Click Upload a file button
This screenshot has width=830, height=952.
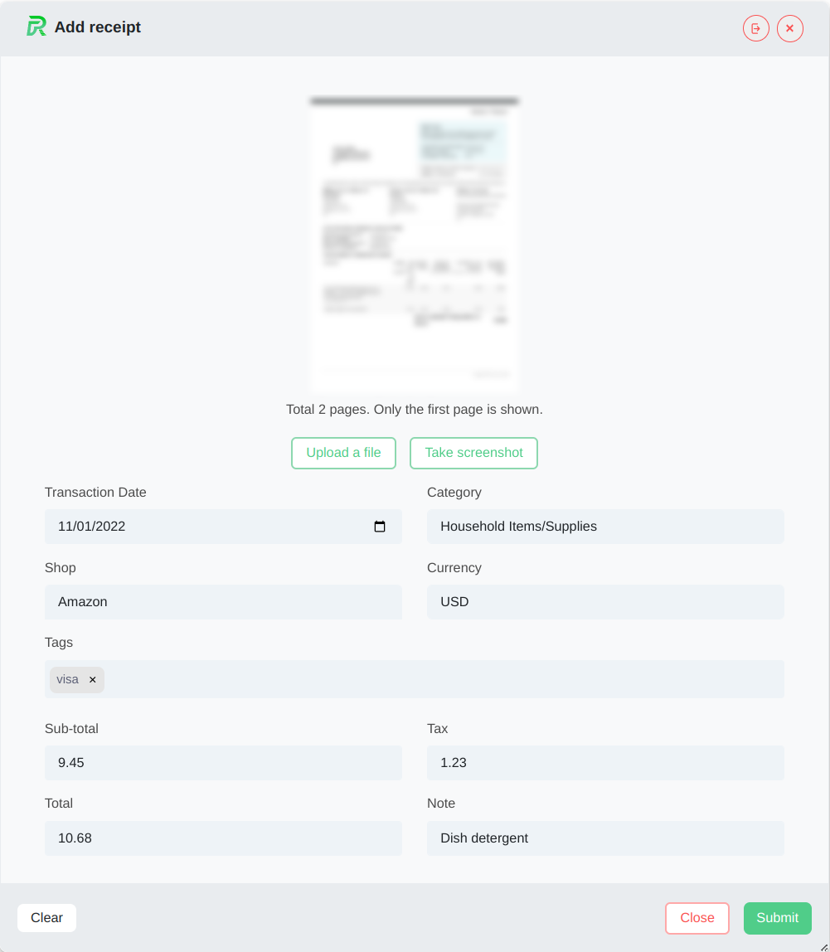coord(343,453)
